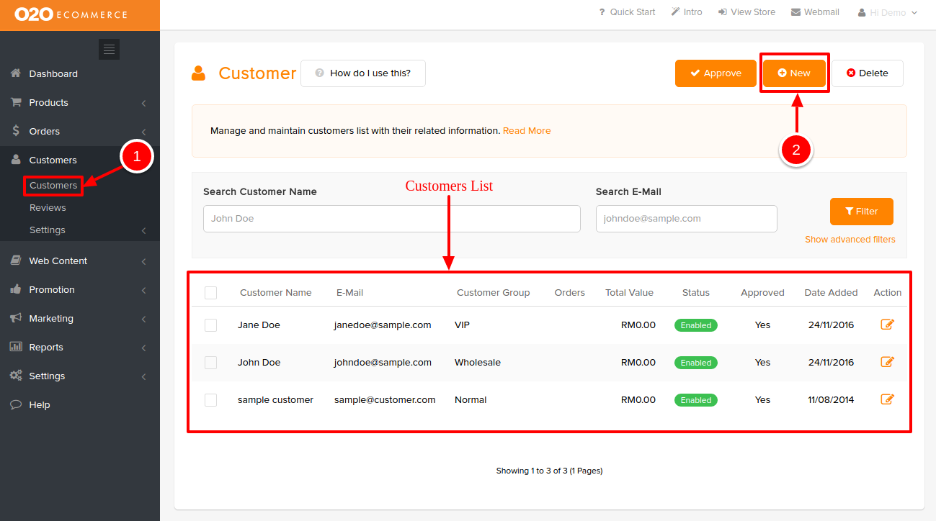Viewport: 936px width, 521px height.
Task: Click the hamburger menu icon in sidebar
Action: coord(109,49)
